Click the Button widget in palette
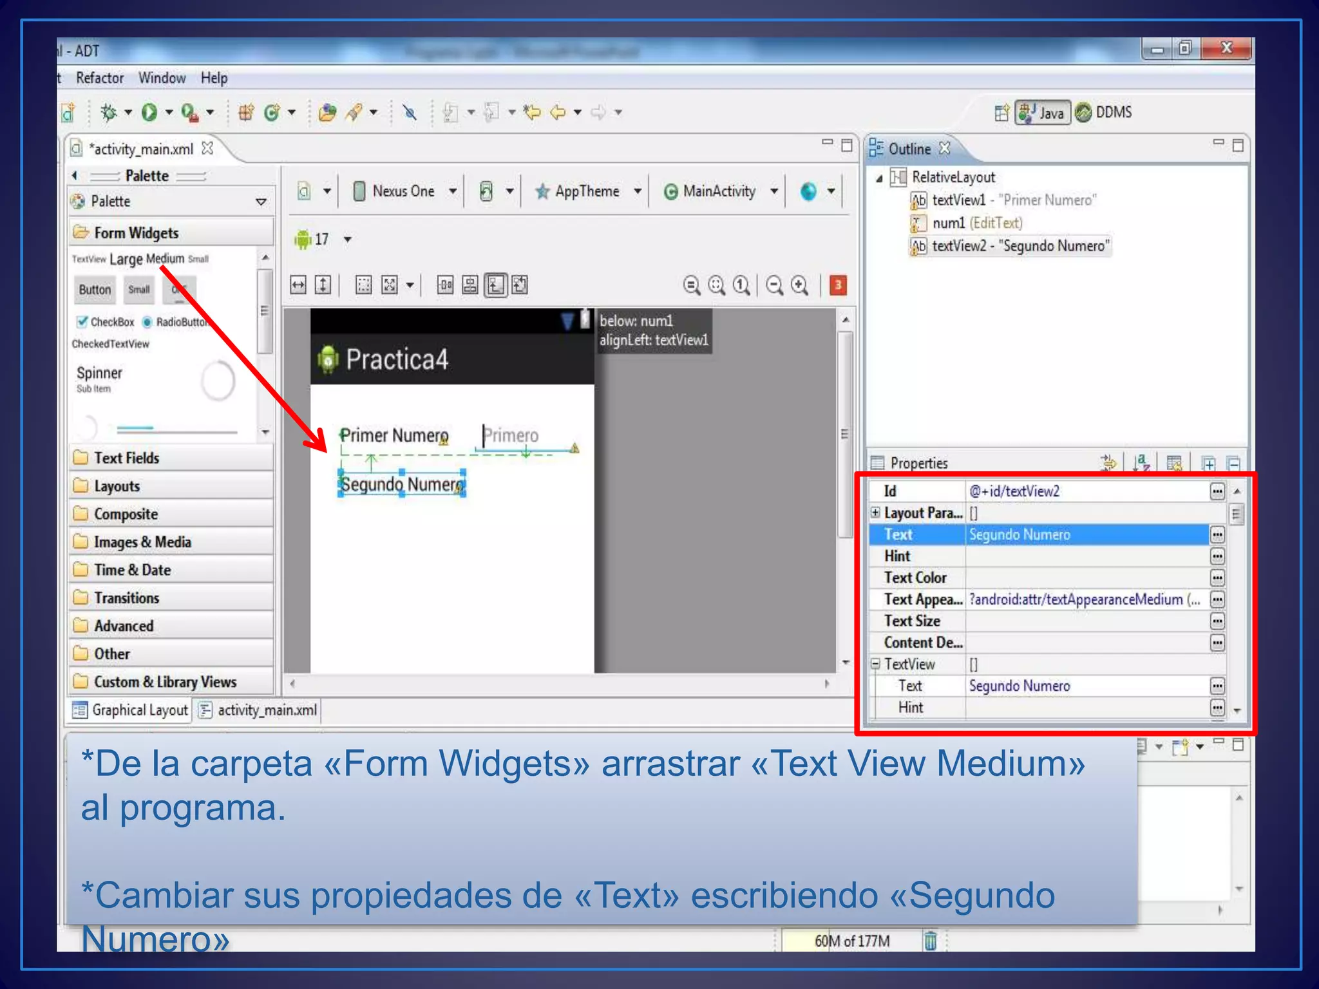Viewport: 1319px width, 989px height. (x=95, y=290)
